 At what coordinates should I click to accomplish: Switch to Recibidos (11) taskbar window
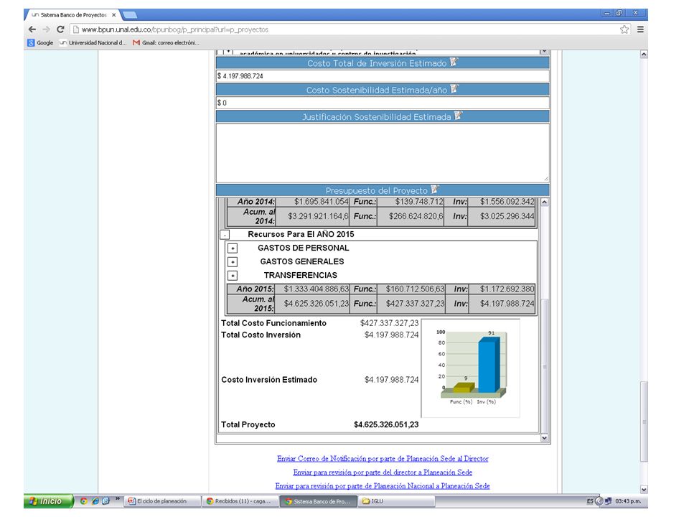(241, 501)
